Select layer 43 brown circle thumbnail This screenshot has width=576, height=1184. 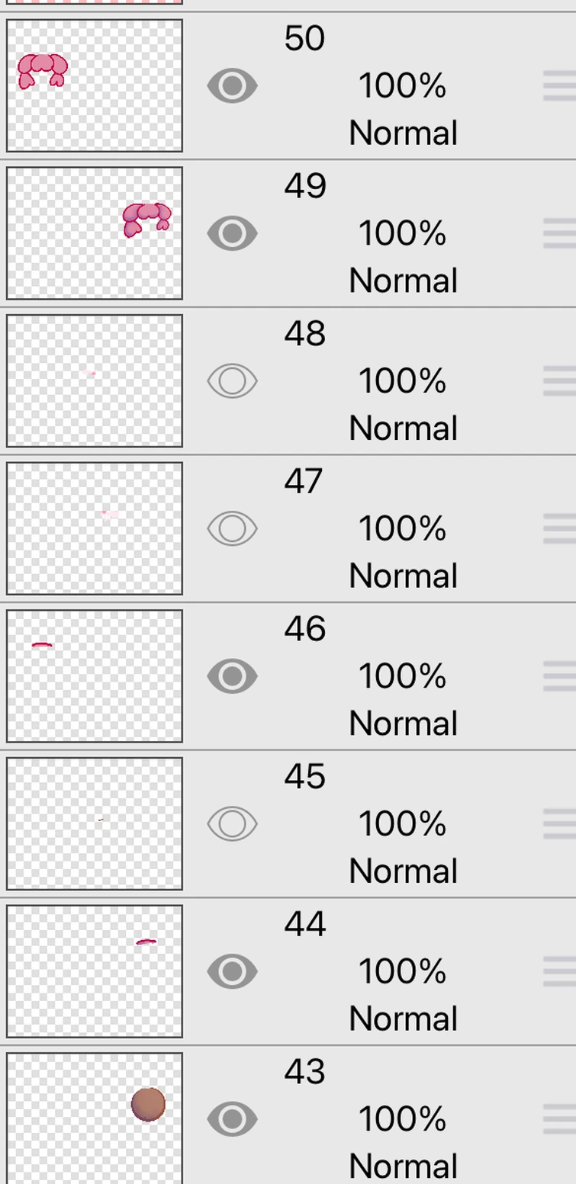(x=95, y=1118)
